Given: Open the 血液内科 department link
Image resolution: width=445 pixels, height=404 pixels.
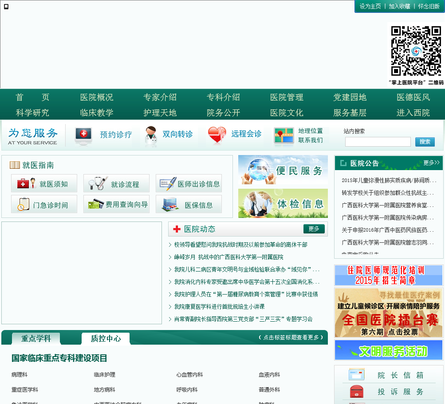Looking at the screenshot, I should [x=269, y=374].
